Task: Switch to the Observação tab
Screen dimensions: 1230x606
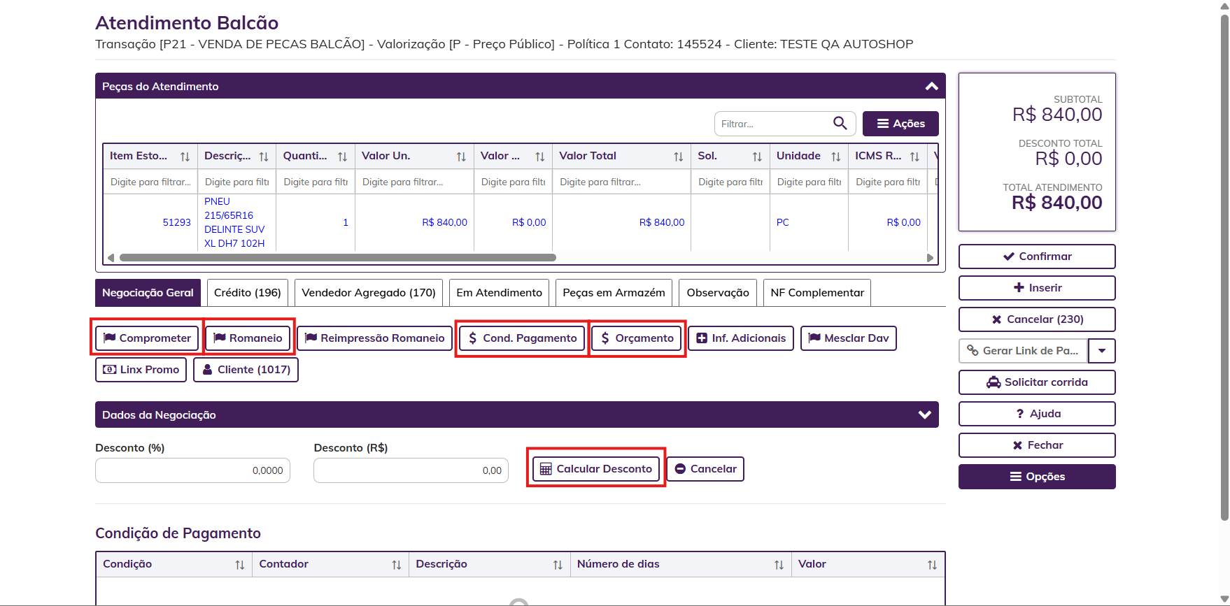Action: click(x=718, y=293)
